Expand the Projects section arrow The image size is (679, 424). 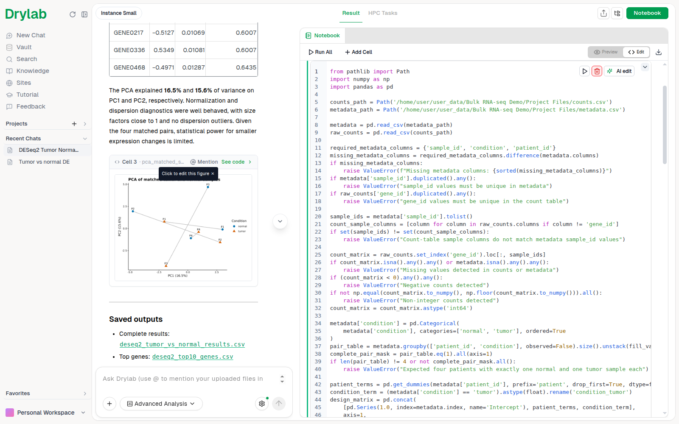click(x=85, y=124)
